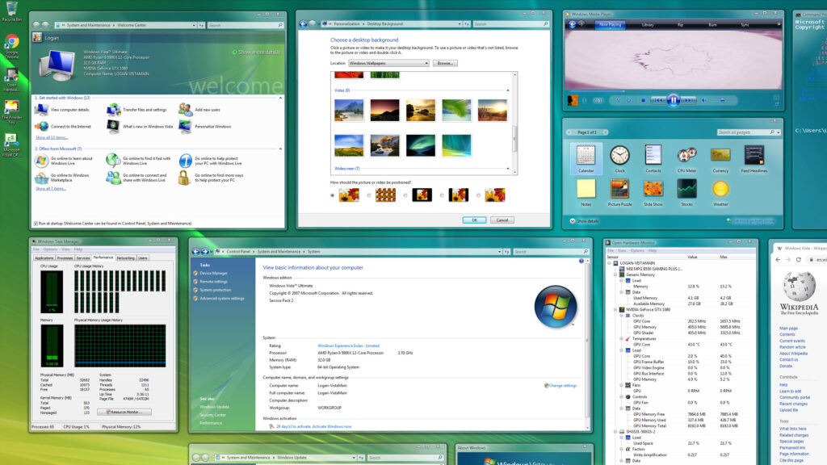Launch Google Chrome from the desktop
The width and height of the screenshot is (827, 465).
11,46
